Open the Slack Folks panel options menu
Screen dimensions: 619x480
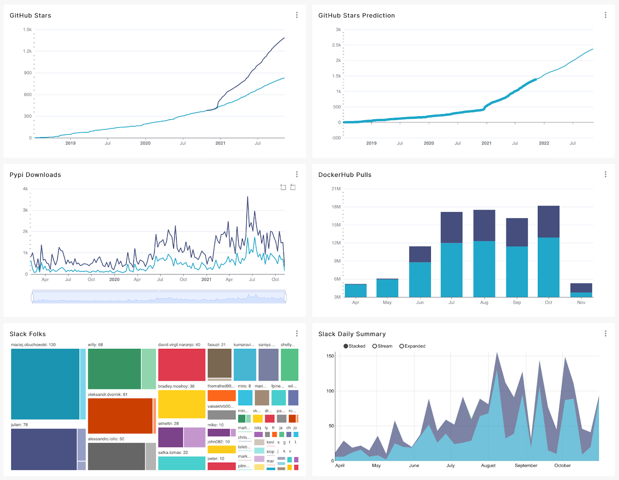(297, 333)
